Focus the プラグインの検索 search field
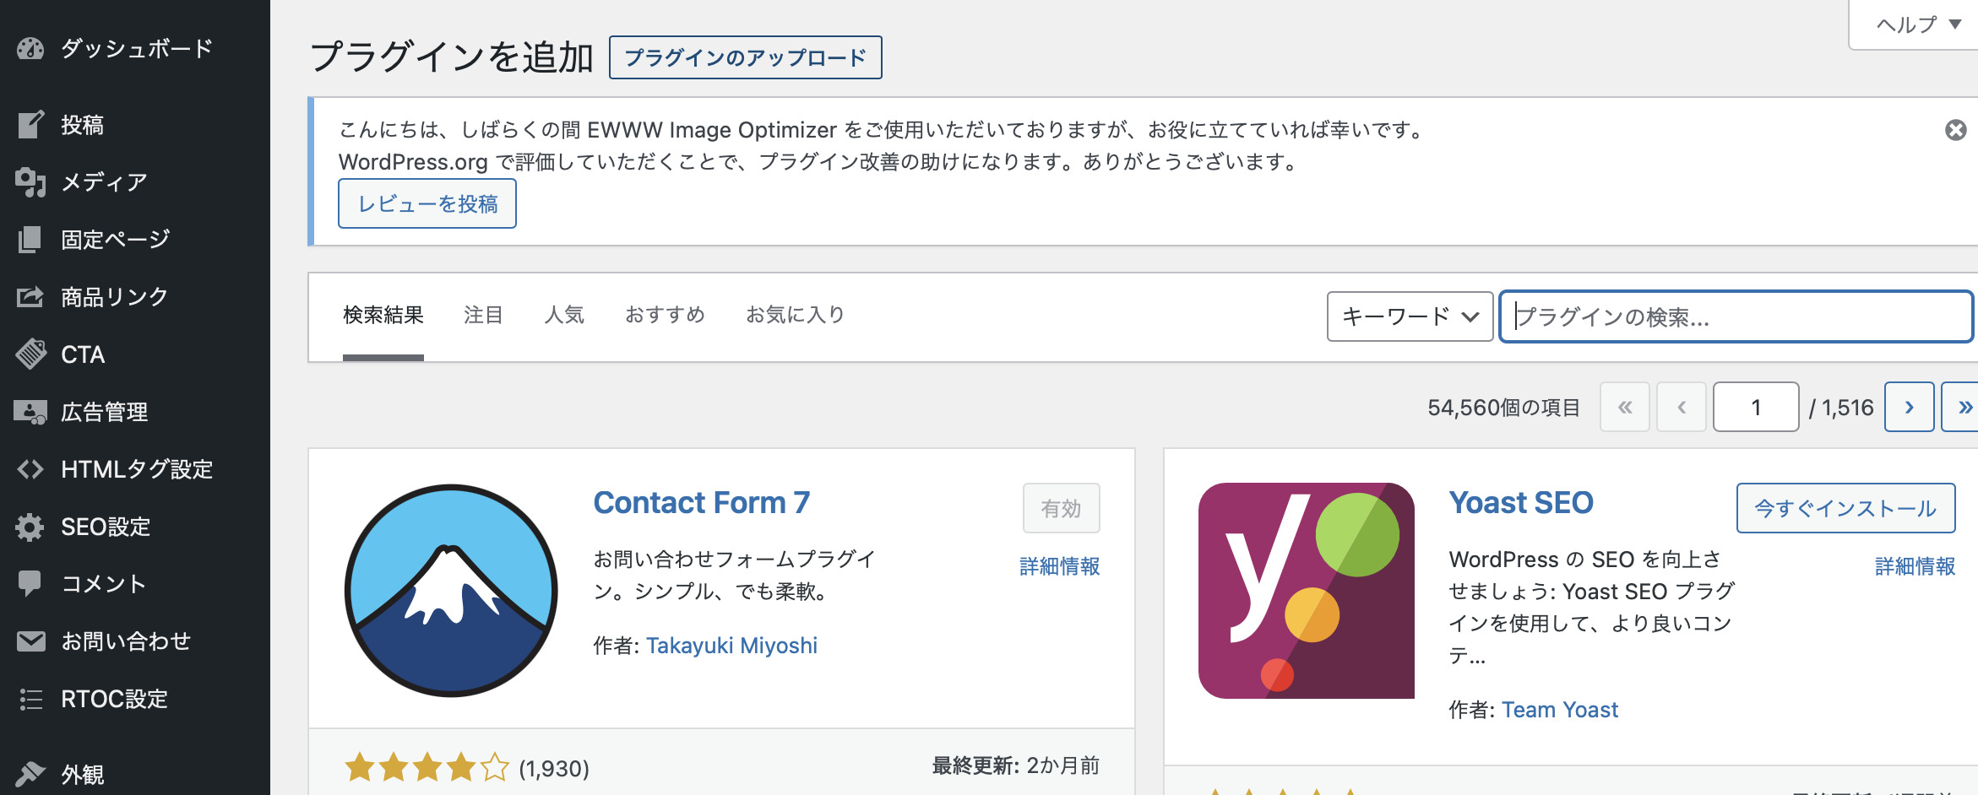 click(x=1736, y=316)
